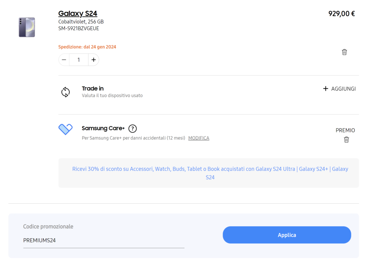Decrease Galaxy S24 quantity with minus button
The height and width of the screenshot is (266, 374).
pyautogui.click(x=64, y=60)
